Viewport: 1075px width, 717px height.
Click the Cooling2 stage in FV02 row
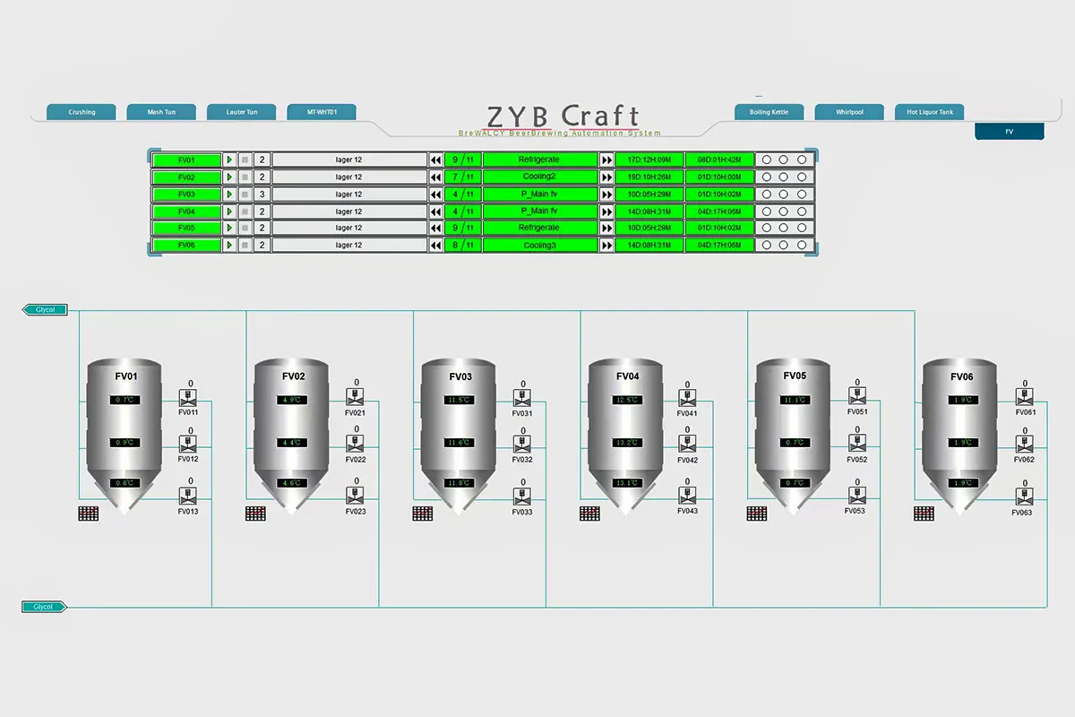[539, 177]
